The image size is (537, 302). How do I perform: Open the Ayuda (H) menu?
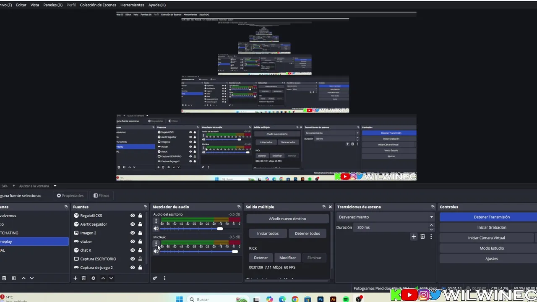pyautogui.click(x=157, y=5)
